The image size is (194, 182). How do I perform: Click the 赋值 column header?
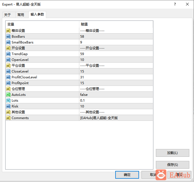coord(116,24)
